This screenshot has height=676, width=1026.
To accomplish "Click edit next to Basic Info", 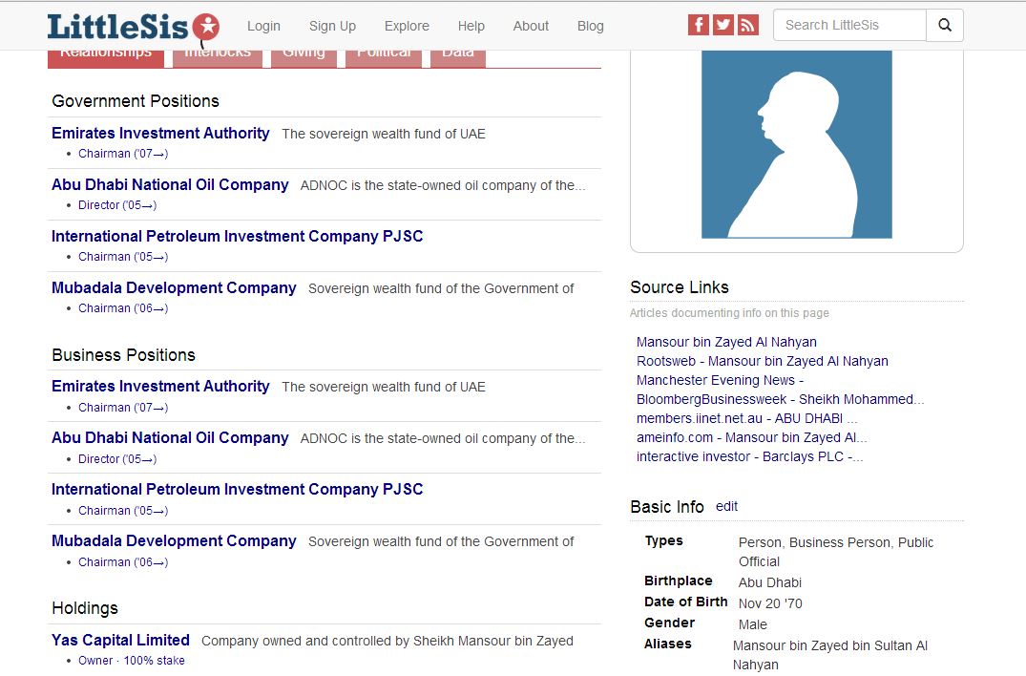I will coord(726,507).
